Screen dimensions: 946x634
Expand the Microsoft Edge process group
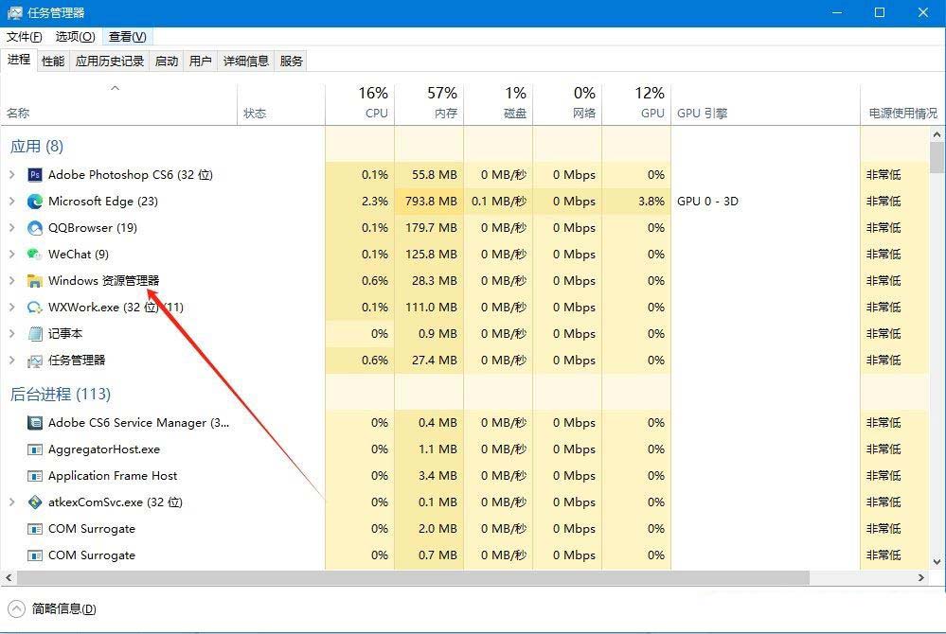(11, 202)
